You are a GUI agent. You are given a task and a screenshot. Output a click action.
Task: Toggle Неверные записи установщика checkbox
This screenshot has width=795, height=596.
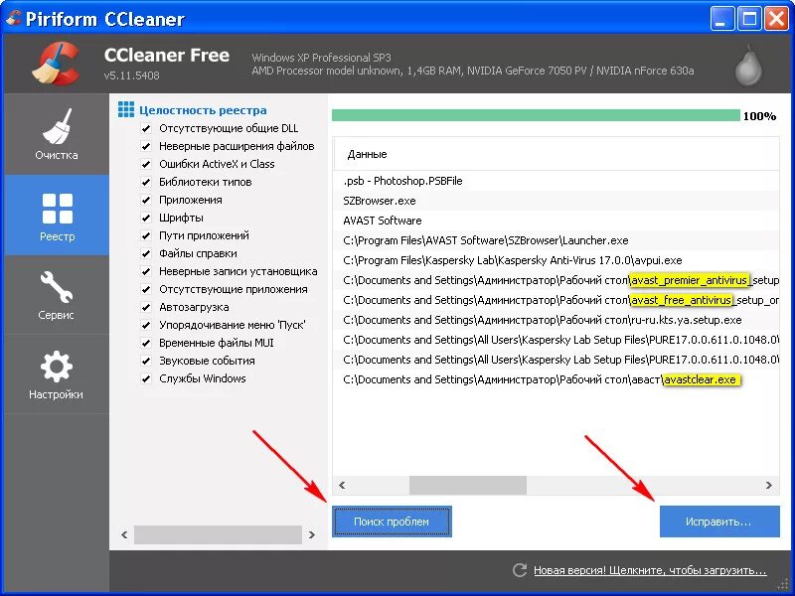[146, 271]
